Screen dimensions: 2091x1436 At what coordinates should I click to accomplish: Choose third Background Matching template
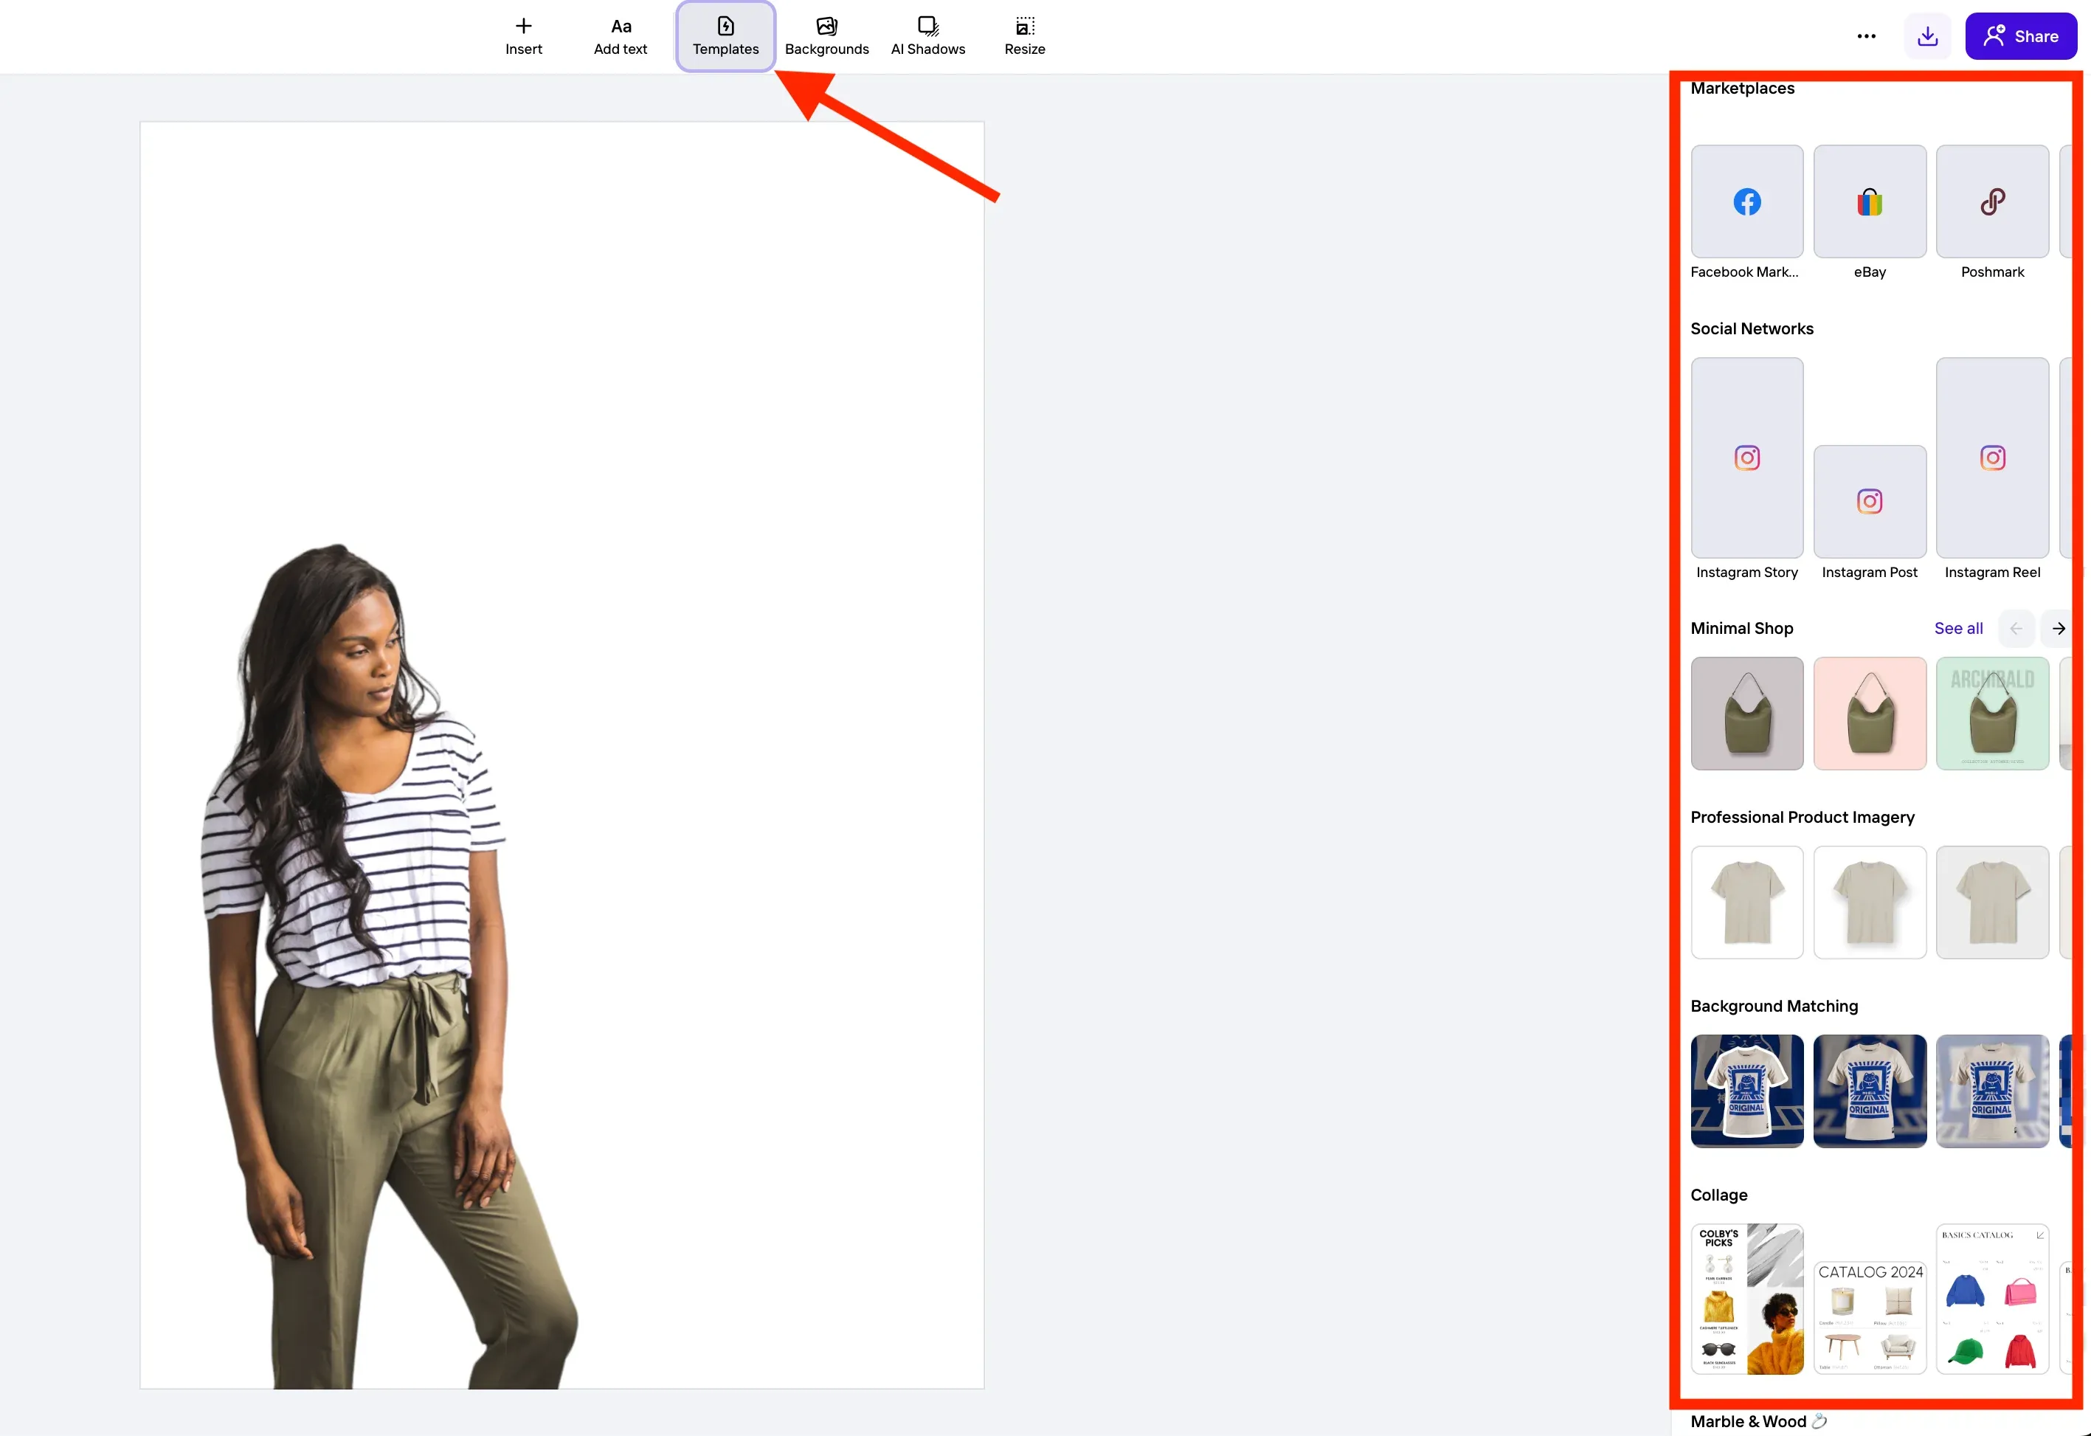point(1992,1091)
